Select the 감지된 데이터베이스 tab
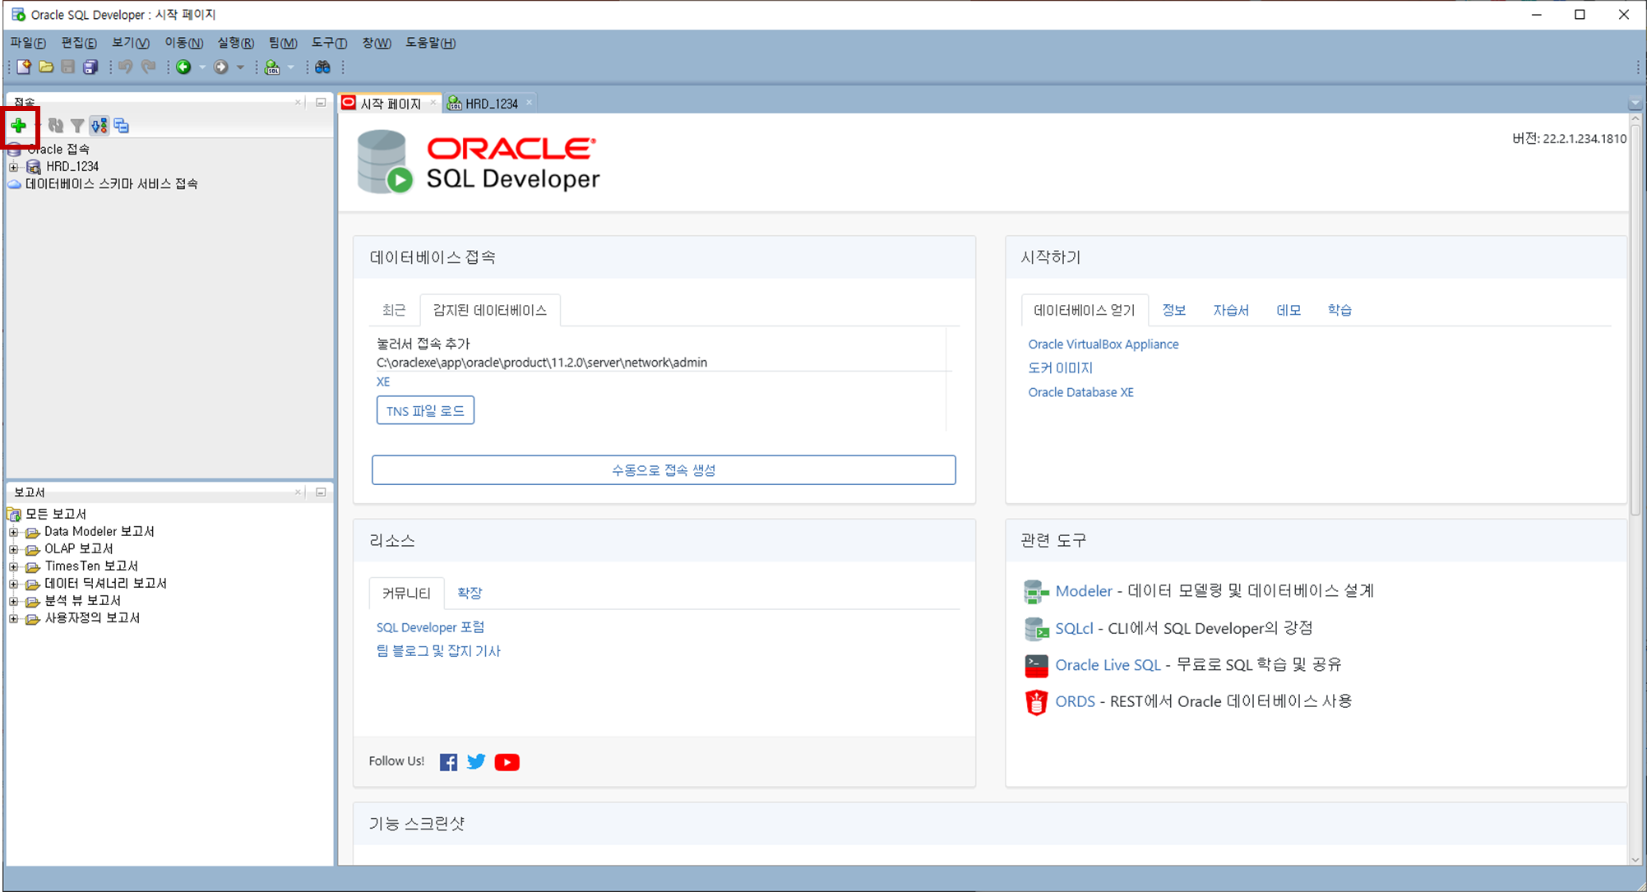Viewport: 1647px width, 892px height. [x=490, y=310]
